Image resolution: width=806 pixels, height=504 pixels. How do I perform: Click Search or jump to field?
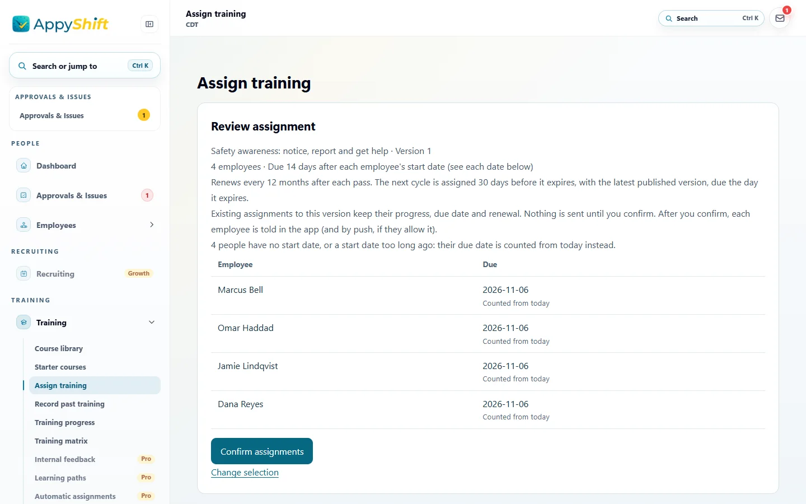tap(85, 66)
